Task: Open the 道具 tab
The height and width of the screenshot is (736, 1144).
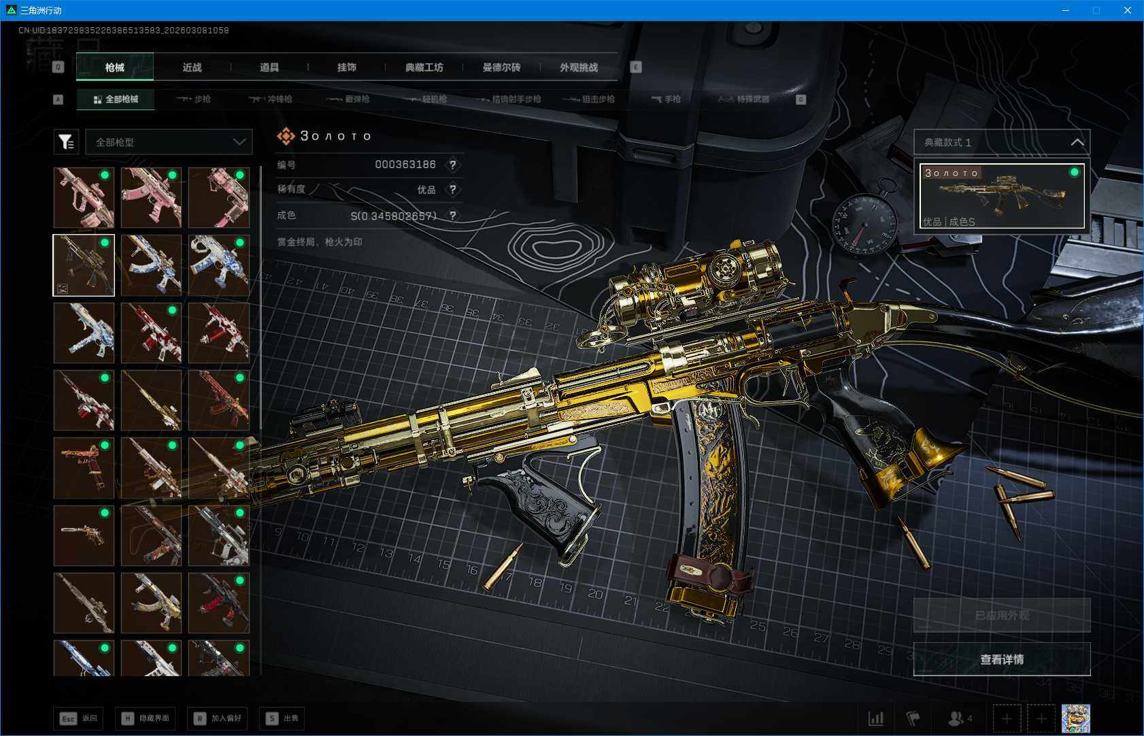Action: click(269, 67)
